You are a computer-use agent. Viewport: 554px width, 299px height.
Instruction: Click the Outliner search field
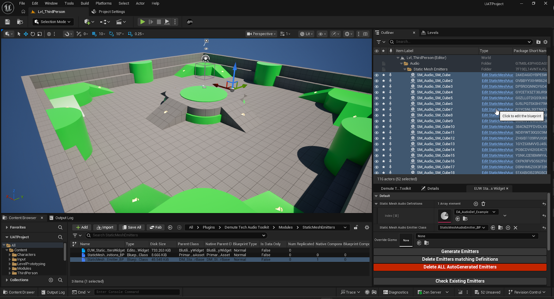pyautogui.click(x=461, y=42)
